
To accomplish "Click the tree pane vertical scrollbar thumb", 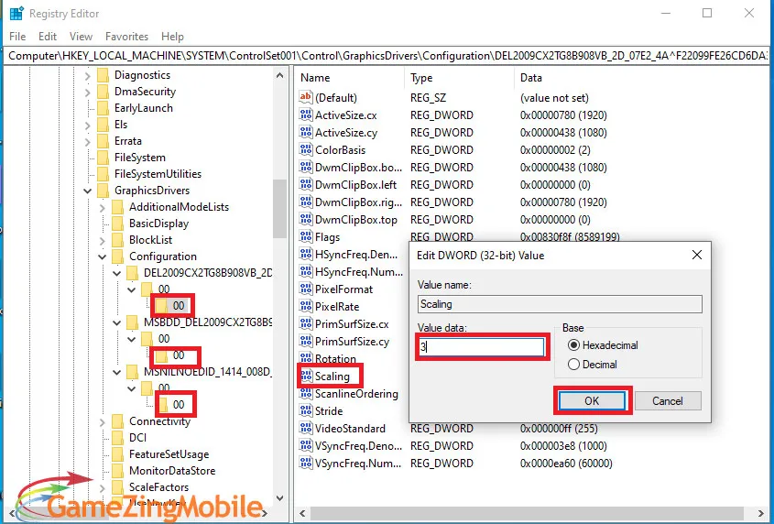I will tap(279, 209).
